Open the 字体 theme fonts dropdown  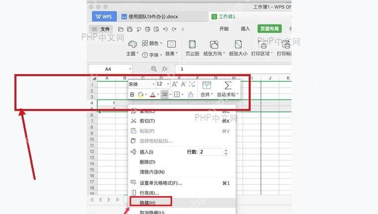tap(152, 55)
